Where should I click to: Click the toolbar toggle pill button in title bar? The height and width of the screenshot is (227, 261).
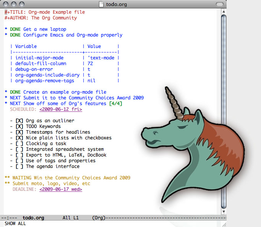(220, 4)
